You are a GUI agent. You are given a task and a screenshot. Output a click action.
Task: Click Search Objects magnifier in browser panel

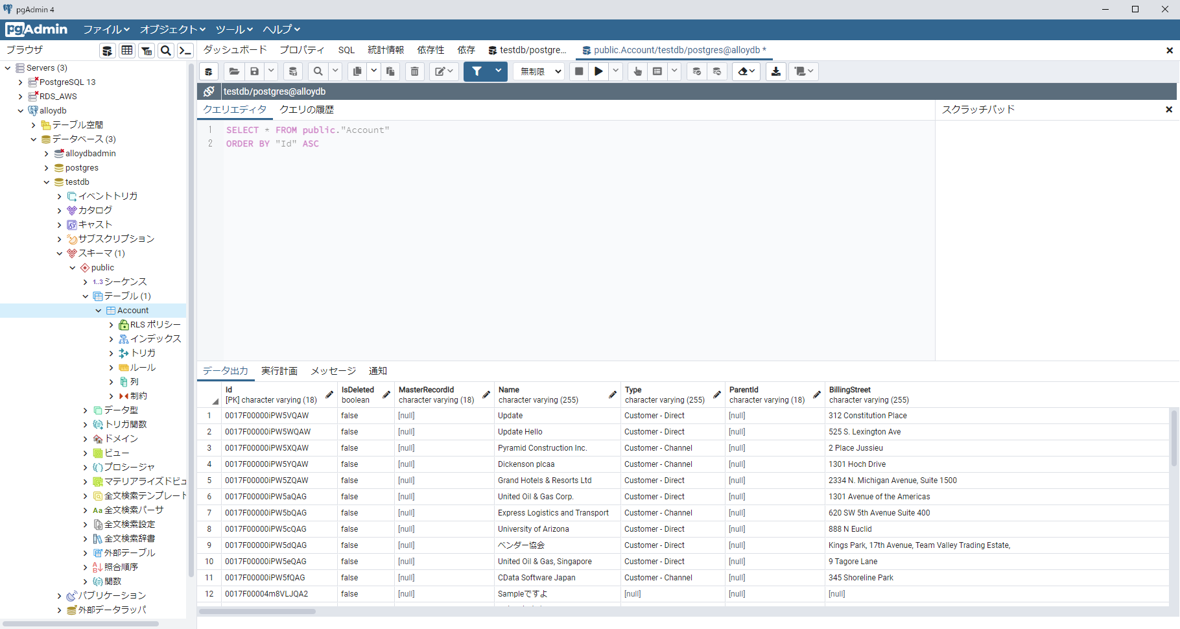166,51
